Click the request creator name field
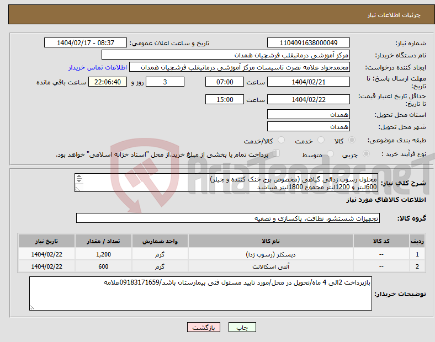This screenshot has width=435, height=342. tap(240, 67)
